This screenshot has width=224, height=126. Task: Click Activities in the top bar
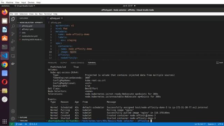6,6
